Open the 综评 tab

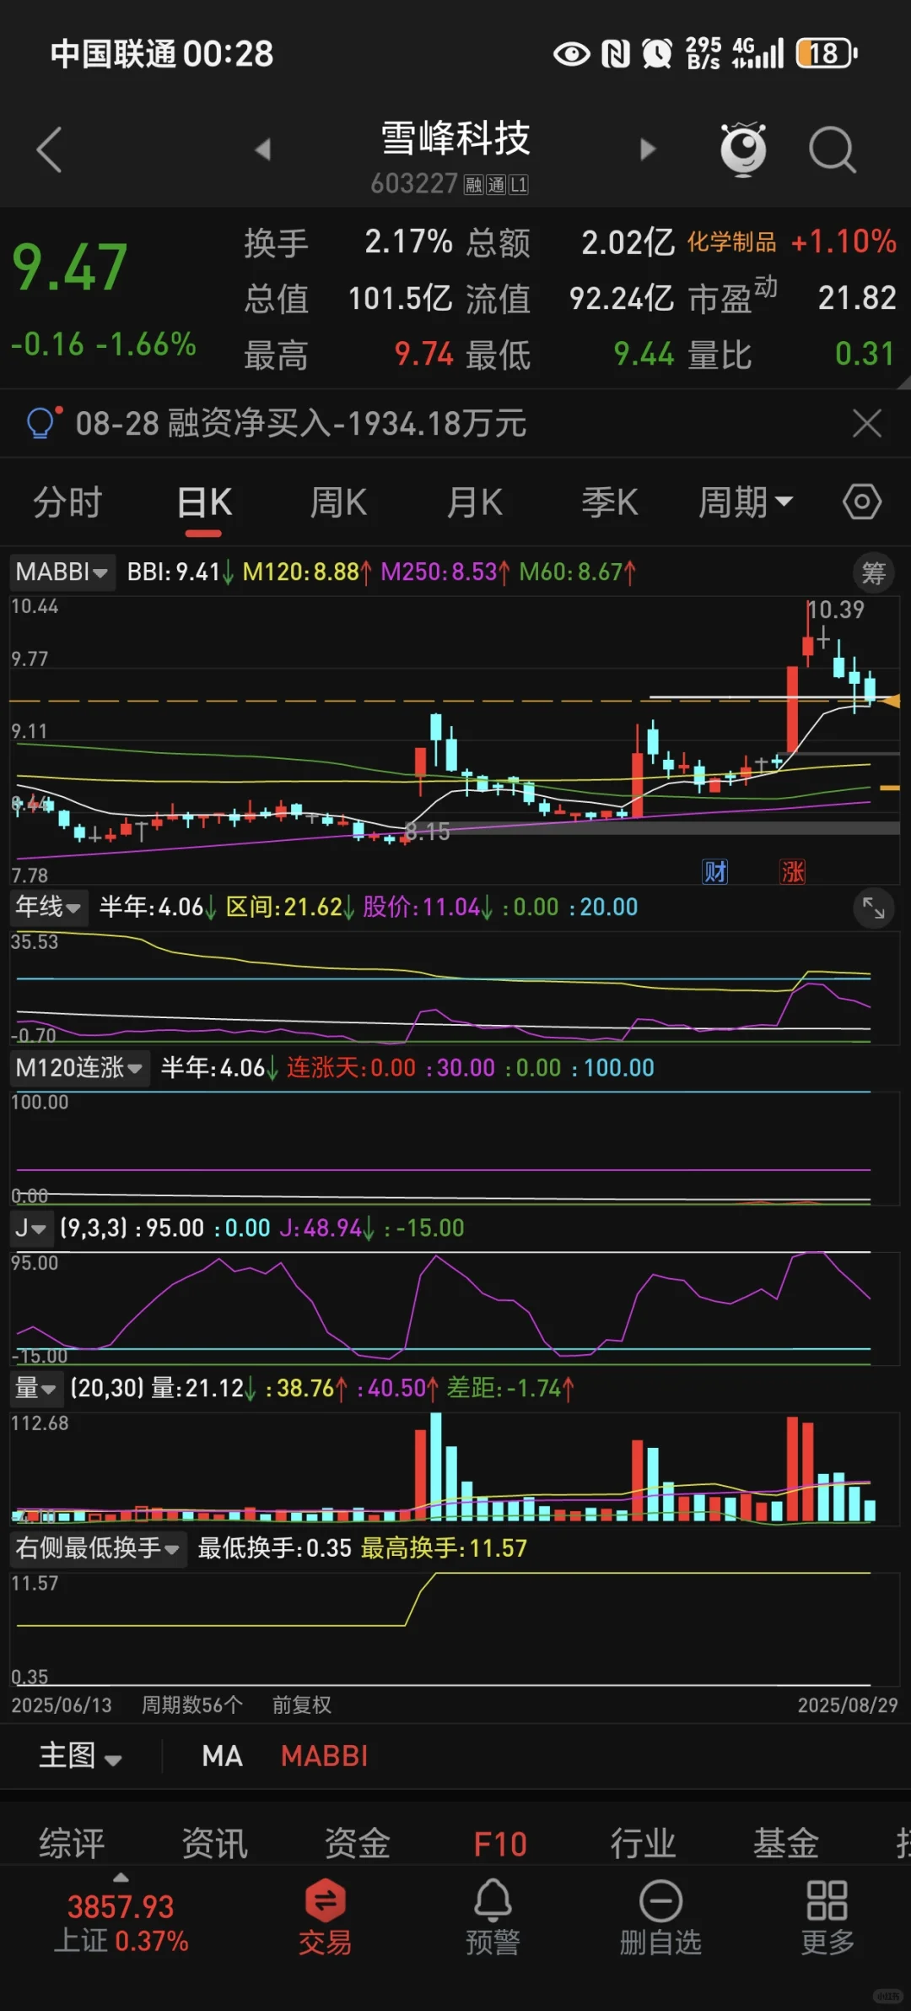tap(72, 1843)
